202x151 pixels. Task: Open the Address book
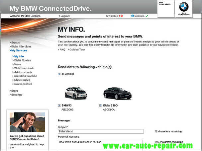click(x=22, y=72)
